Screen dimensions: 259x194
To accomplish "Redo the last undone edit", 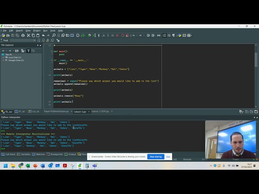I will pyautogui.click(x=48, y=36).
